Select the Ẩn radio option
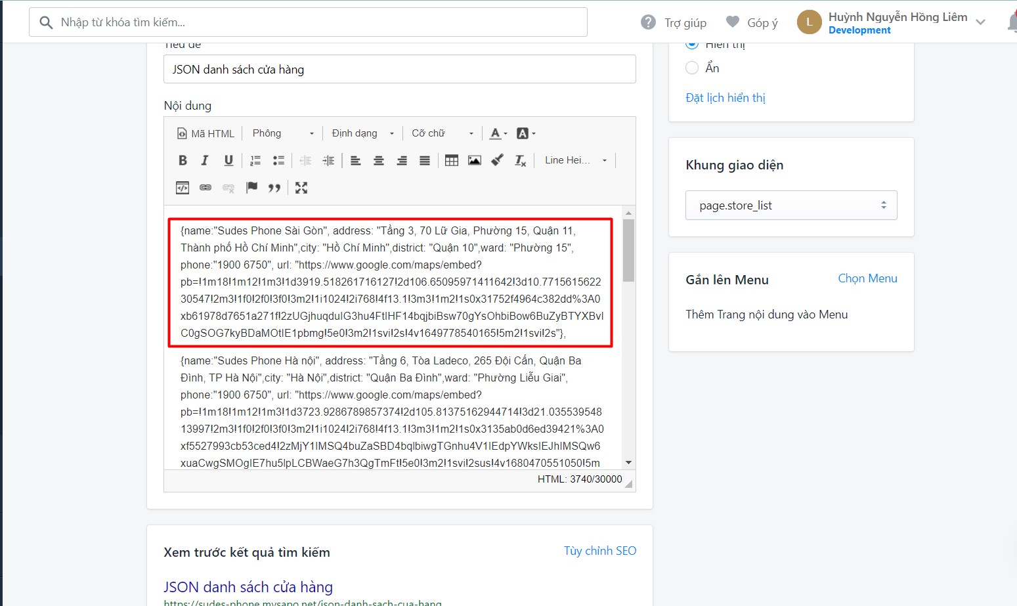Viewport: 1017px width, 606px height. tap(692, 68)
